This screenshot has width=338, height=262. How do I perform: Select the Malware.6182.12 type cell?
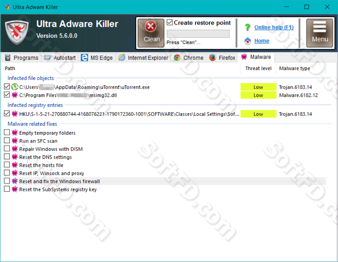(298, 95)
